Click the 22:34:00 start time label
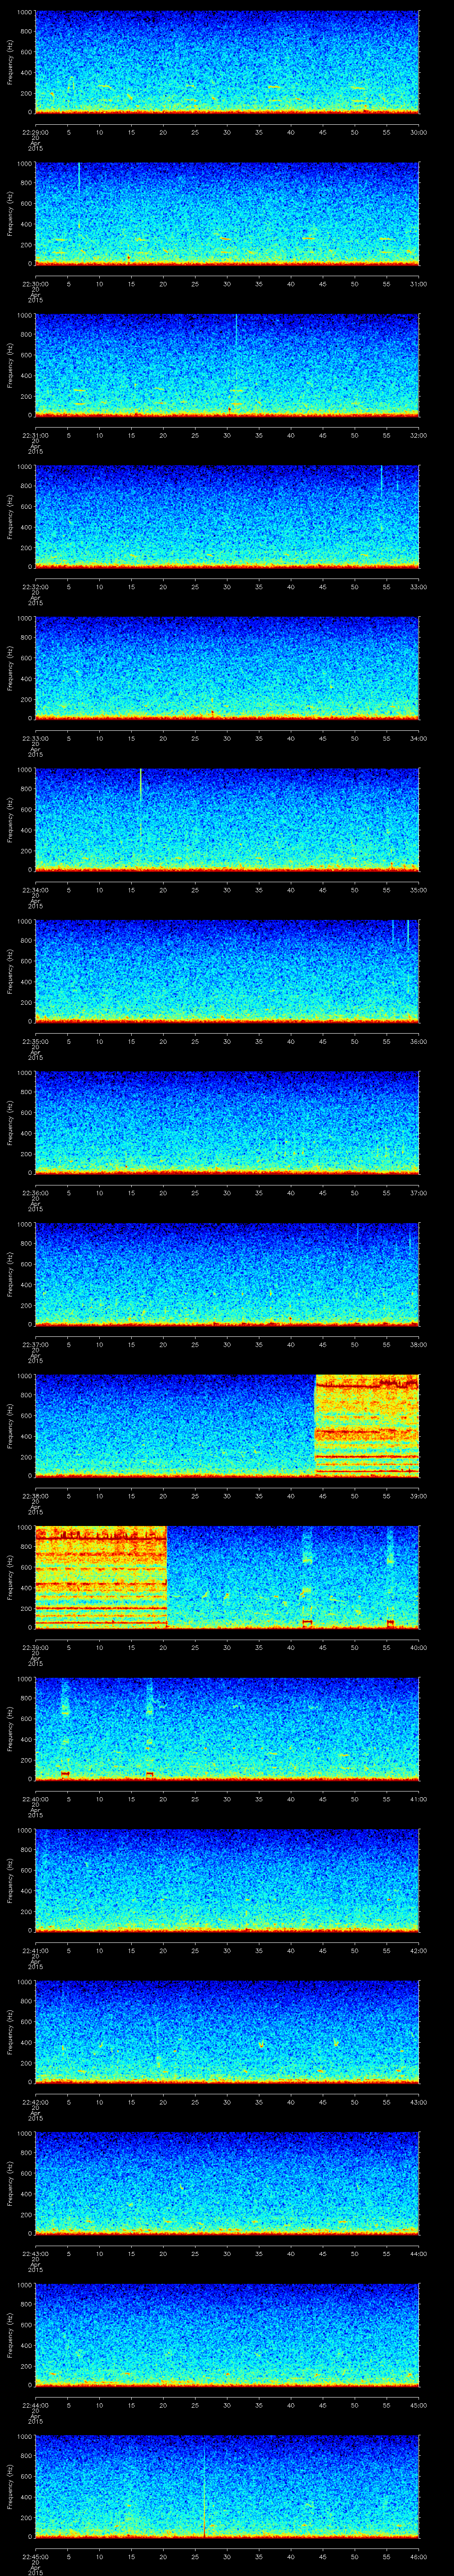Screen dimensions: 454x2576 35,890
